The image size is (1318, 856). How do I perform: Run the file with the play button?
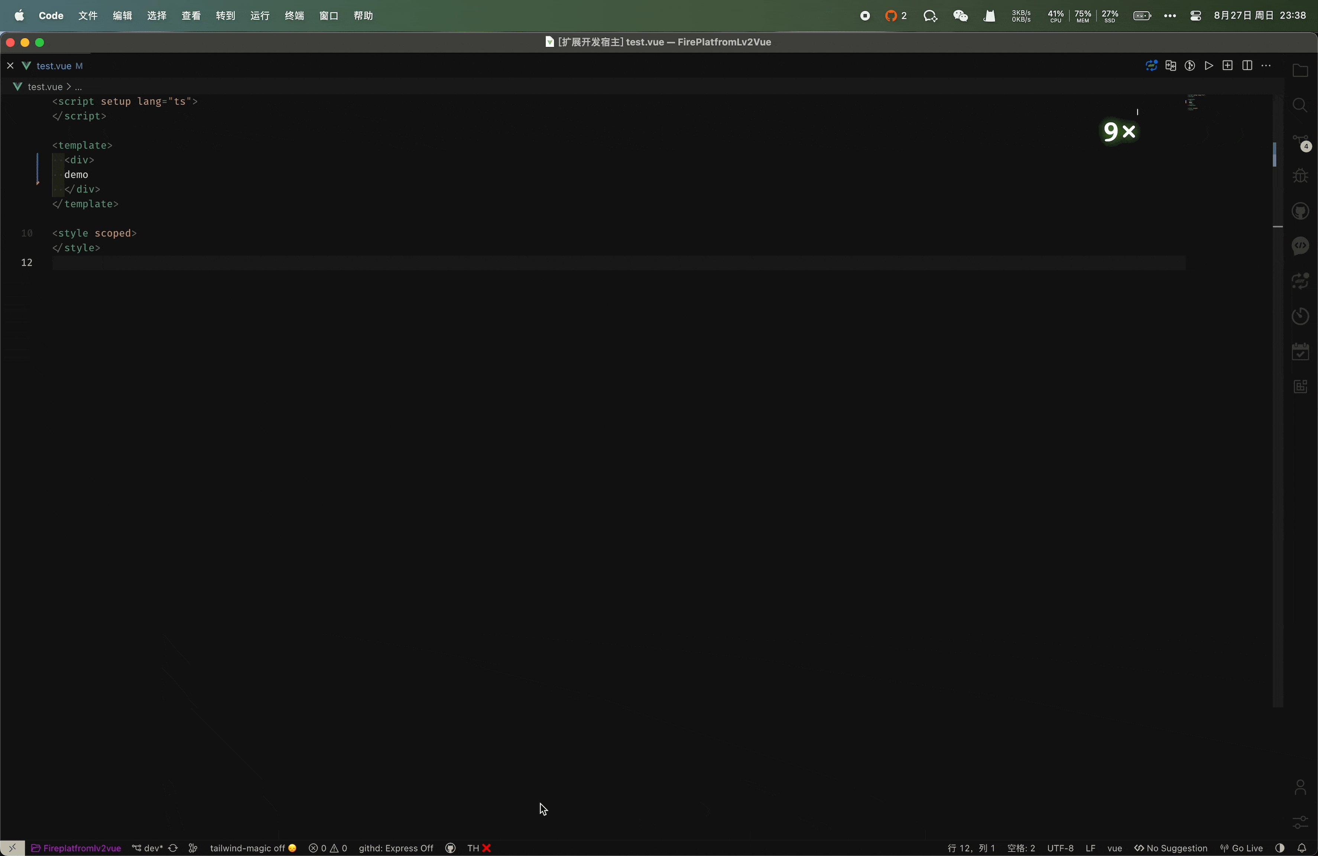tap(1209, 65)
